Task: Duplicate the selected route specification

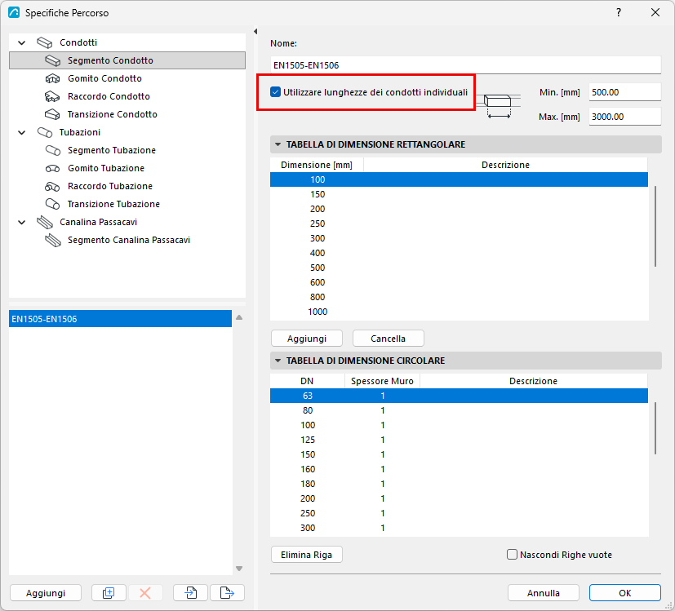Action: click(x=109, y=593)
